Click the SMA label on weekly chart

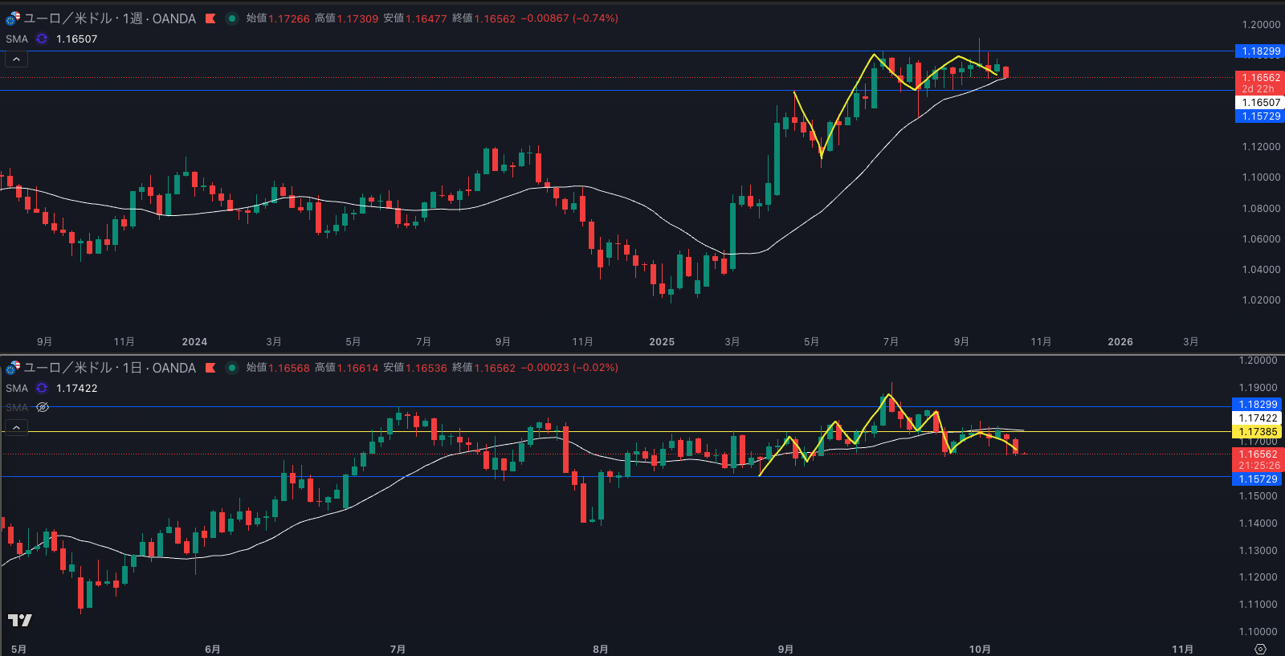17,39
